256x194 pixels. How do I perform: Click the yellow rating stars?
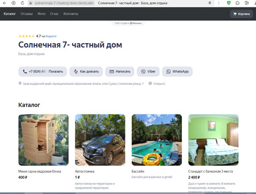click(x=27, y=36)
